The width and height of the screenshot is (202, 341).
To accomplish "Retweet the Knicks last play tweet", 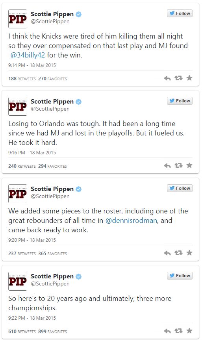I will 178,78.
